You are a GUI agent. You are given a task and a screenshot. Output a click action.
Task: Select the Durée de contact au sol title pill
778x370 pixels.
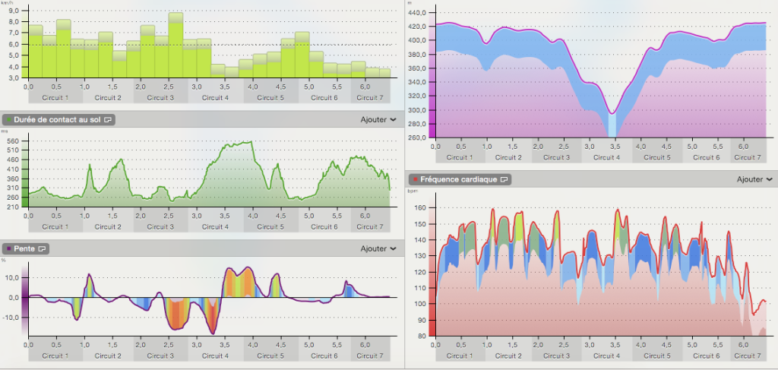point(56,120)
